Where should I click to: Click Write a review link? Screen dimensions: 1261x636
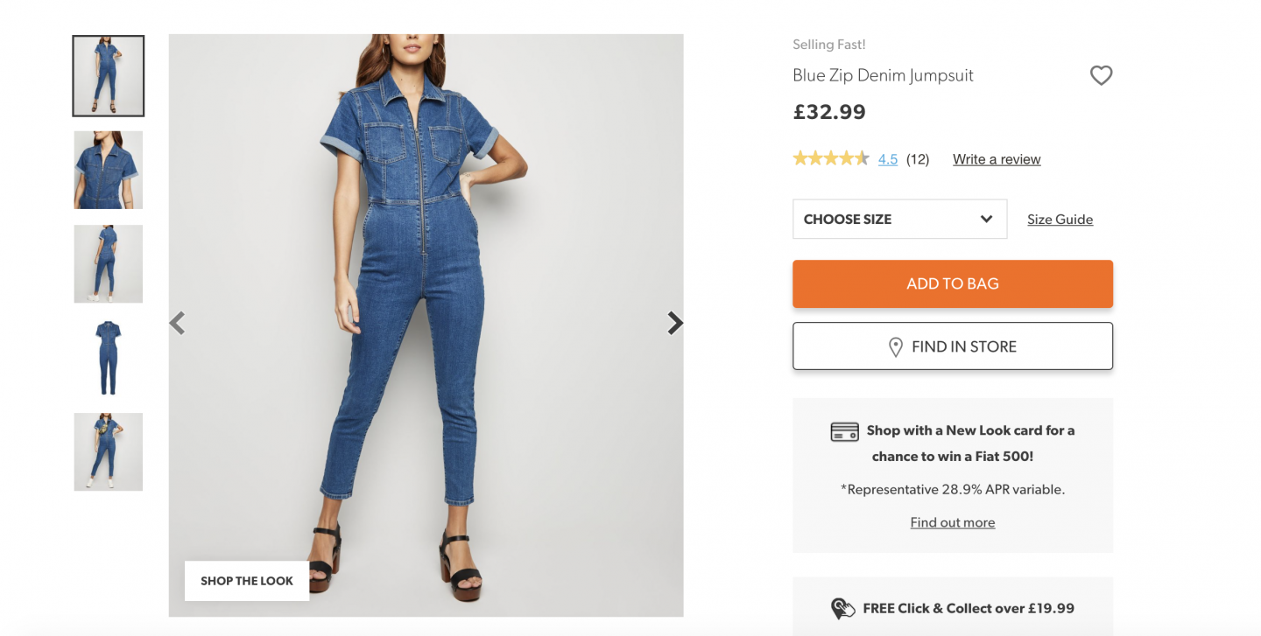[997, 159]
